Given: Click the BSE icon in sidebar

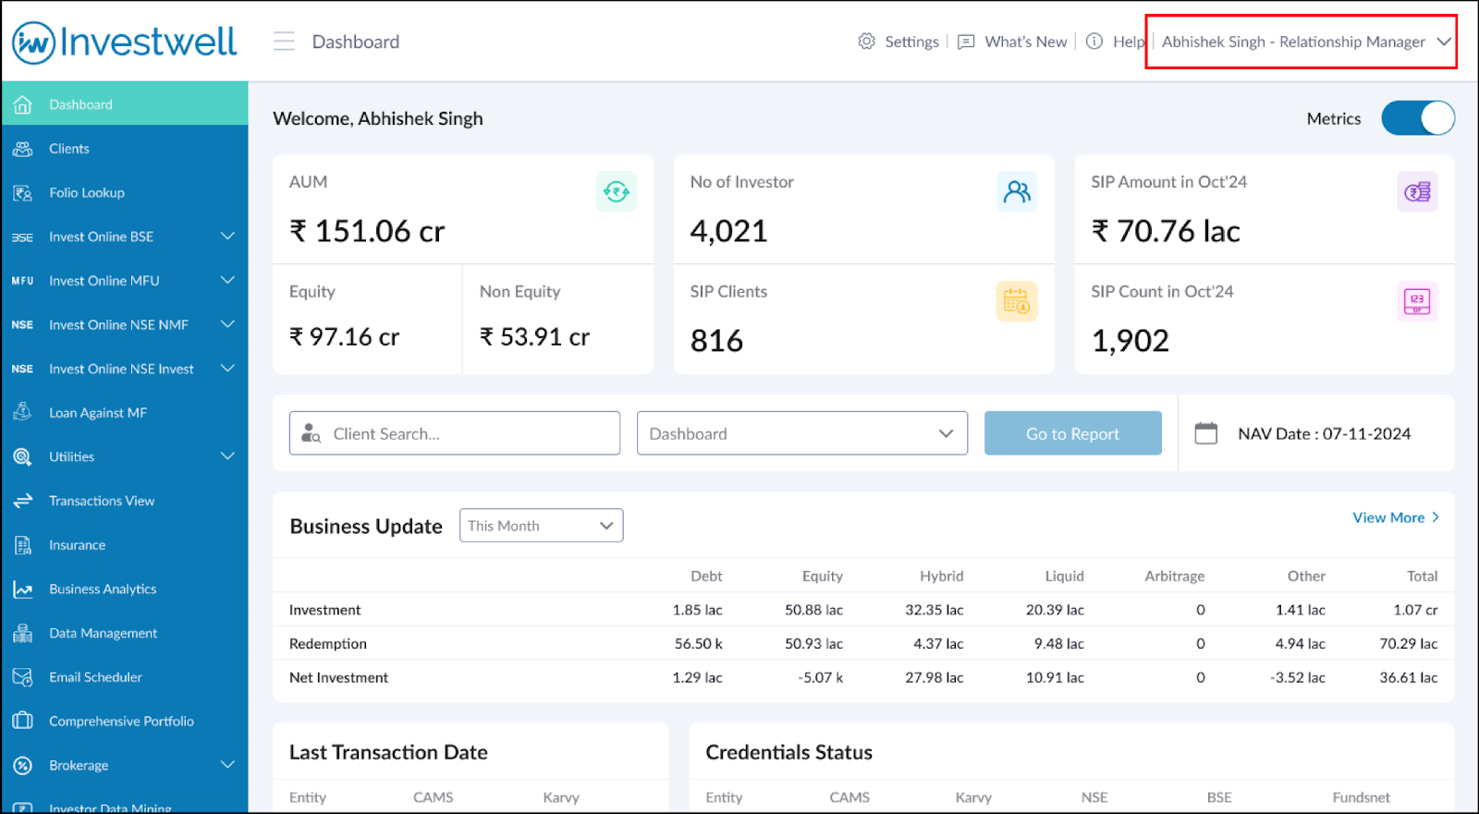Looking at the screenshot, I should 23,237.
